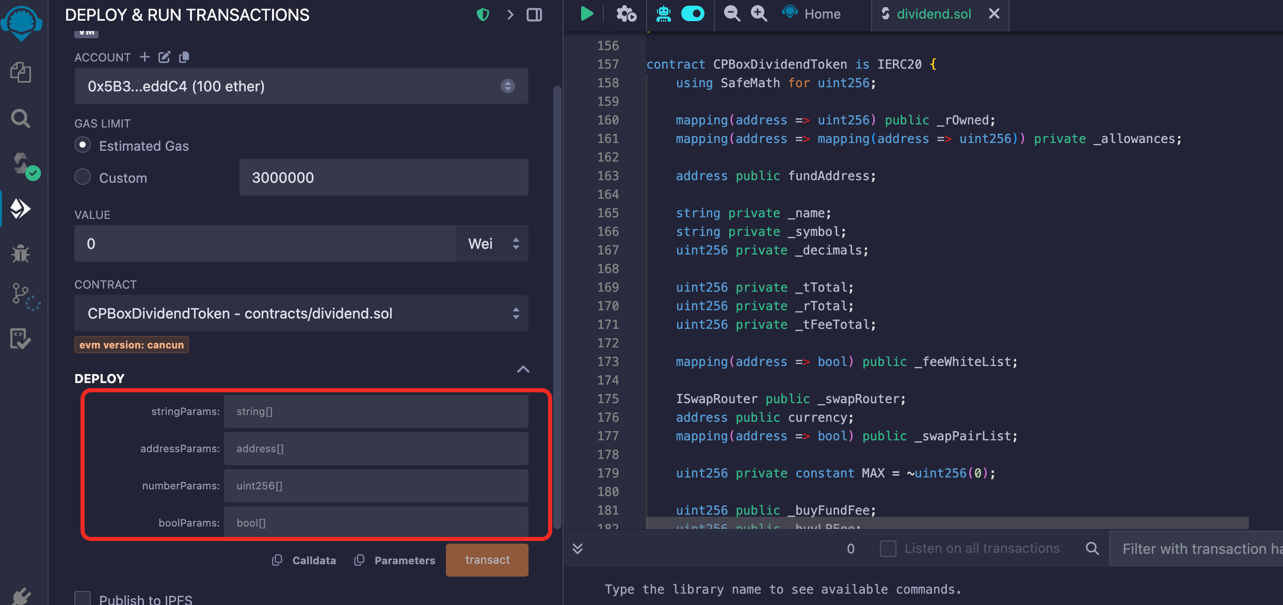The image size is (1283, 605).
Task: Copy the Parameters to clipboard
Action: point(395,560)
